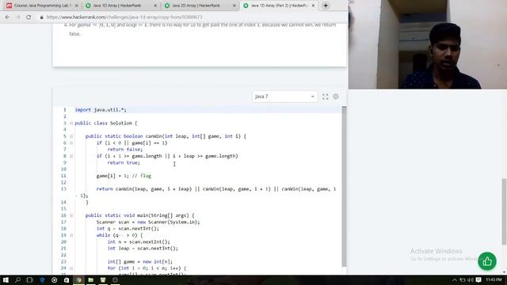
Task: Close the Java 1D Array tab
Action: (155, 6)
